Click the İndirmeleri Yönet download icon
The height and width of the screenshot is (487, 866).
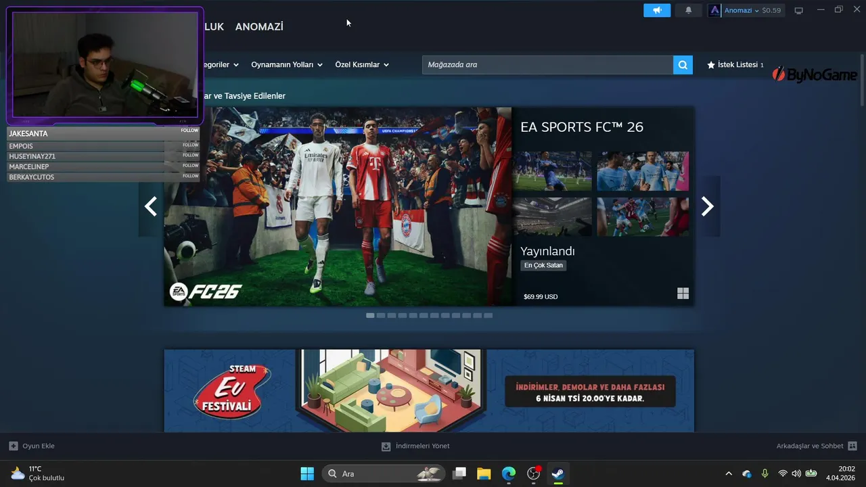[386, 446]
